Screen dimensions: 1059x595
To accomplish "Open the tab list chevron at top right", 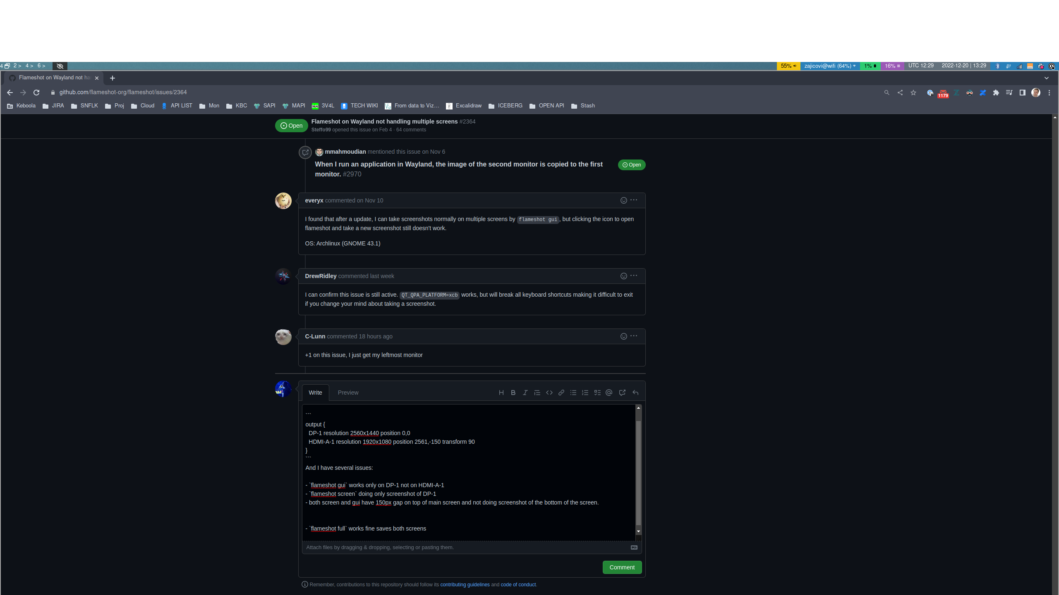I will [x=1046, y=78].
